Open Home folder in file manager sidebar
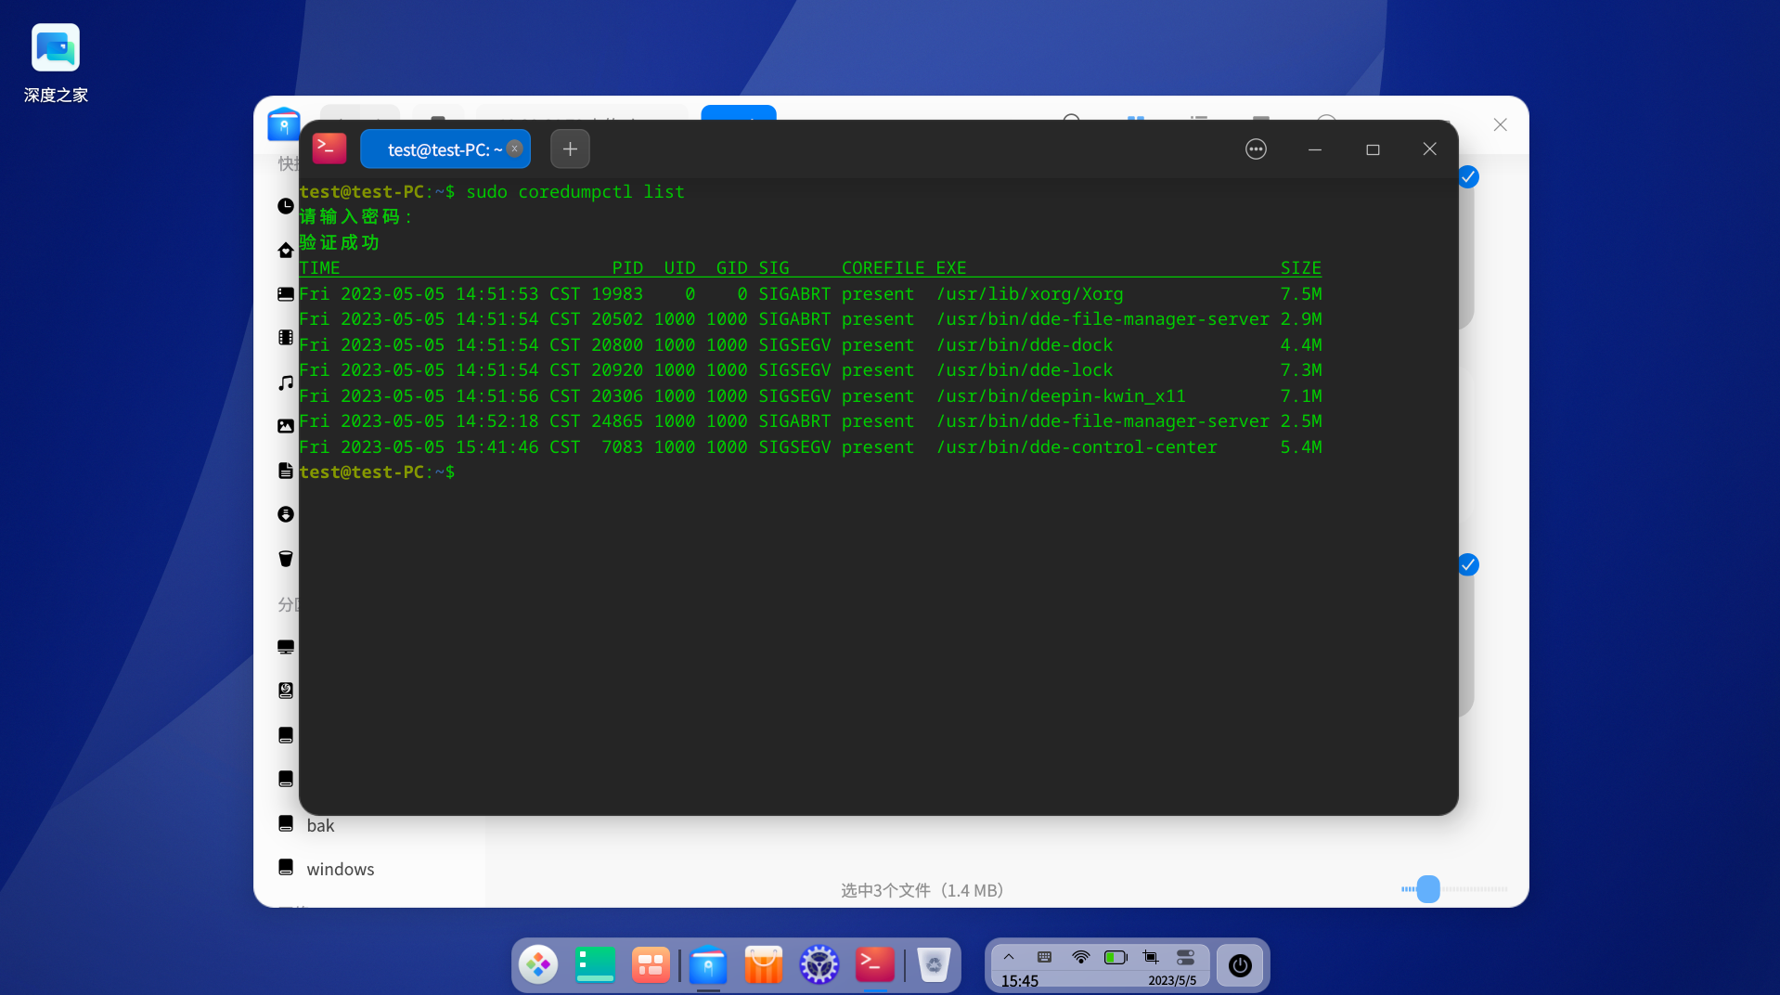This screenshot has width=1780, height=995. click(x=286, y=251)
